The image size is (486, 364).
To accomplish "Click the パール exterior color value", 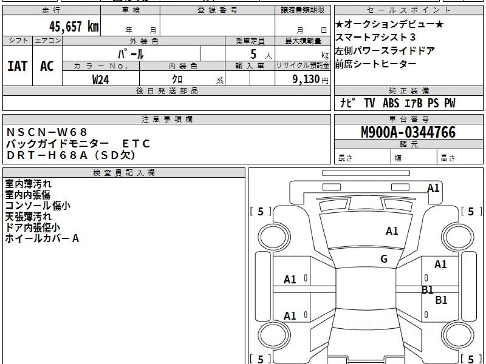I will tap(132, 53).
